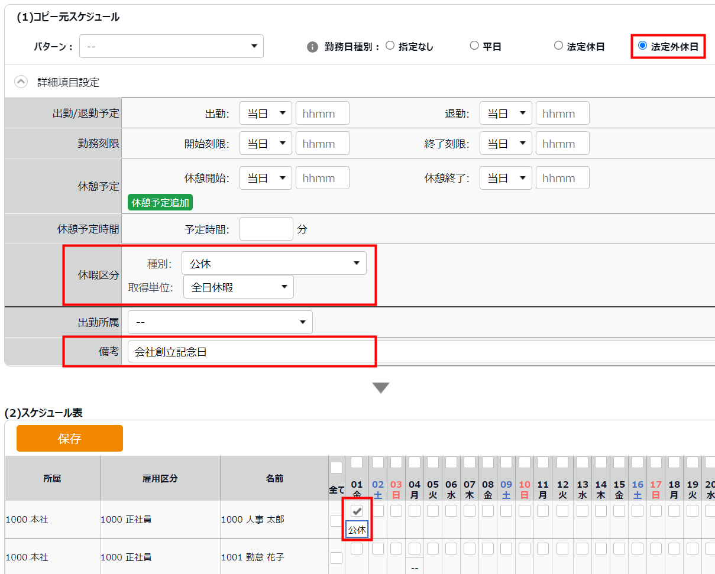Select the 指定なし radio button
This screenshot has width=715, height=574.
(x=390, y=46)
